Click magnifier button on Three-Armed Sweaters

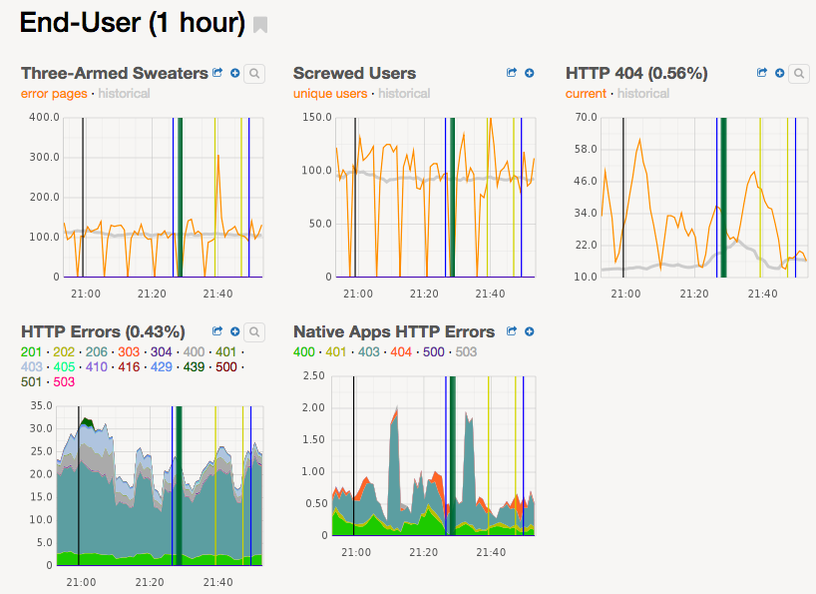[254, 73]
